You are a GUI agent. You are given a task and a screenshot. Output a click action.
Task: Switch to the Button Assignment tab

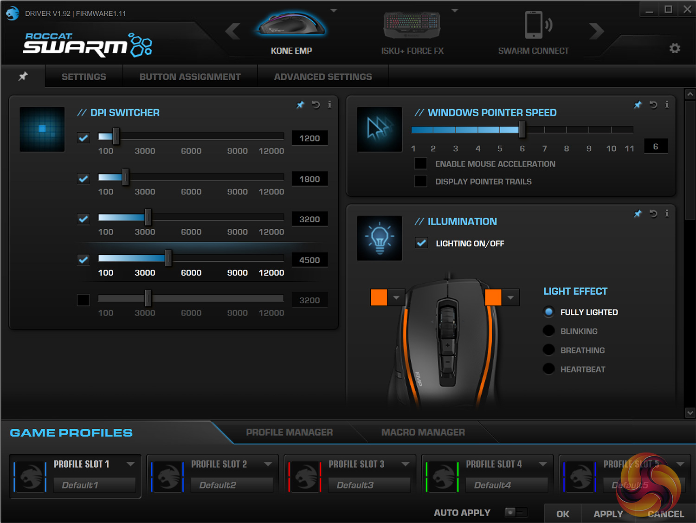coord(190,77)
